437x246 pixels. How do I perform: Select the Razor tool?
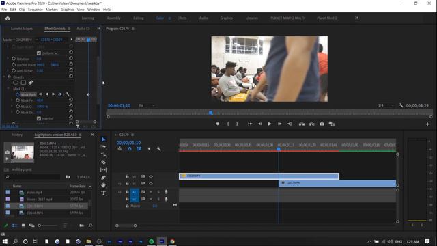tap(103, 162)
